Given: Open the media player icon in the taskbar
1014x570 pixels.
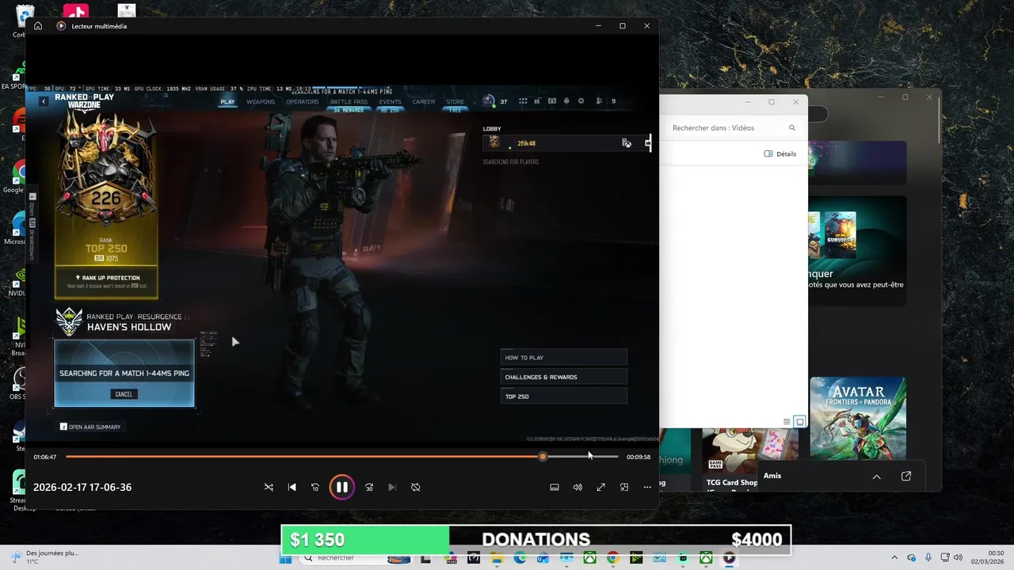Looking at the screenshot, I should [x=729, y=558].
